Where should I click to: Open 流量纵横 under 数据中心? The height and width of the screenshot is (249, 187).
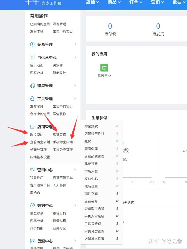[59, 221]
